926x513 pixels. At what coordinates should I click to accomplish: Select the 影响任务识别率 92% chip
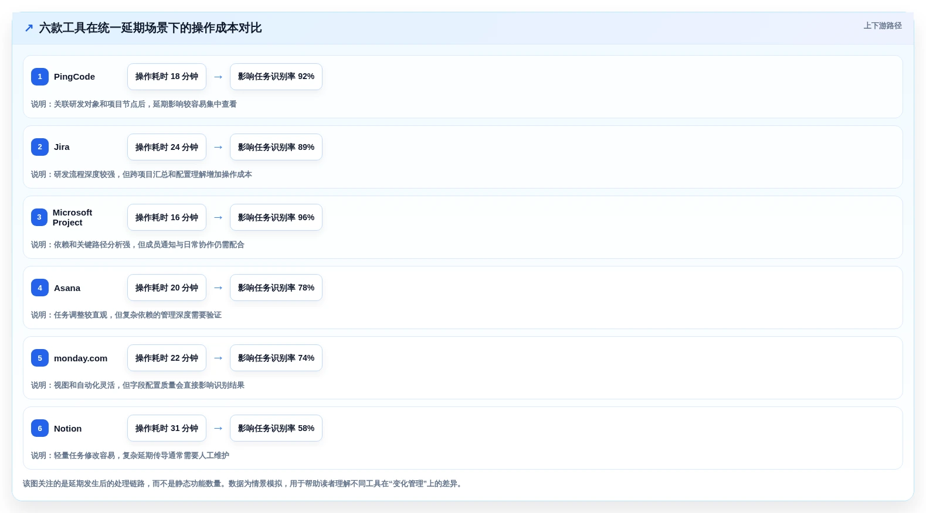276,77
